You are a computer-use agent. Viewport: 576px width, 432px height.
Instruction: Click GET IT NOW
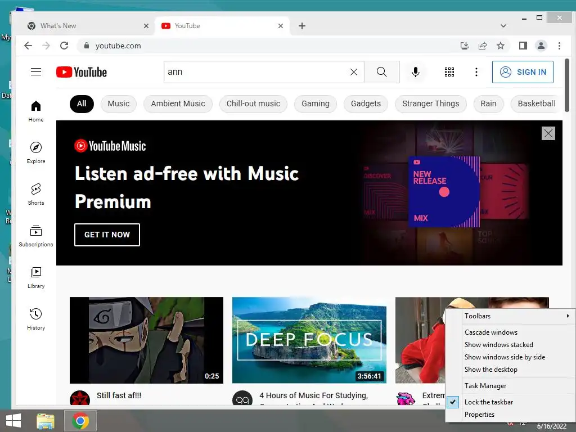point(107,235)
